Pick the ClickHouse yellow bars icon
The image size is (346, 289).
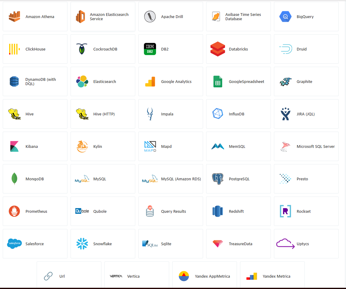coord(14,49)
